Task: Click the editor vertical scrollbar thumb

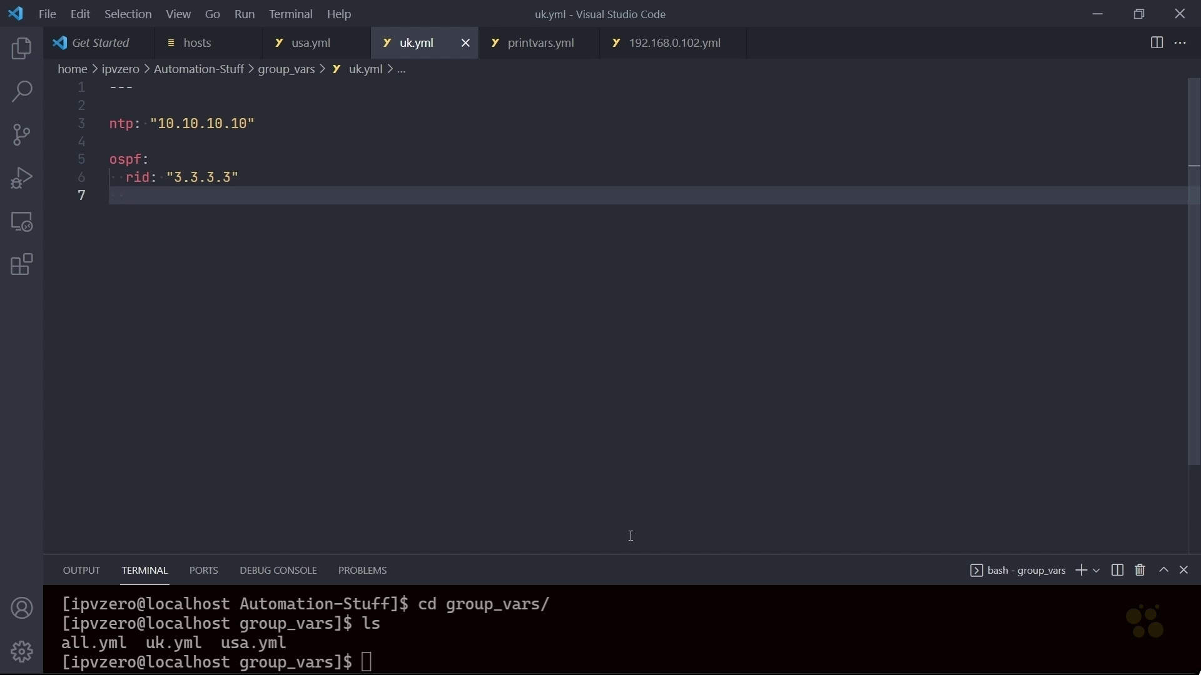Action: coord(1194,272)
